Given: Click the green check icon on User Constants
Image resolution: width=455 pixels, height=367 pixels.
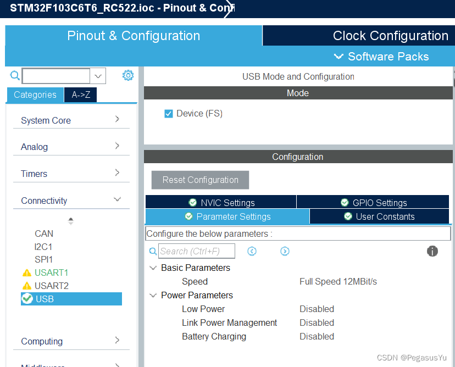Looking at the screenshot, I should 348,216.
